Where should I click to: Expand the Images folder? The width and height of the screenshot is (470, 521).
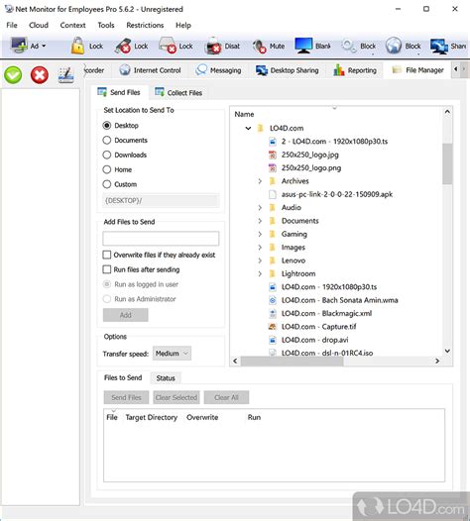[x=260, y=248]
